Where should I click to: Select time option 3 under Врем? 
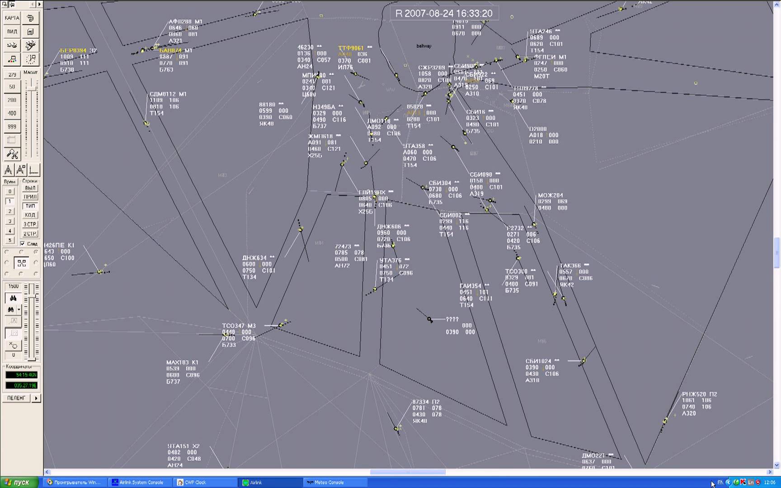(x=10, y=221)
